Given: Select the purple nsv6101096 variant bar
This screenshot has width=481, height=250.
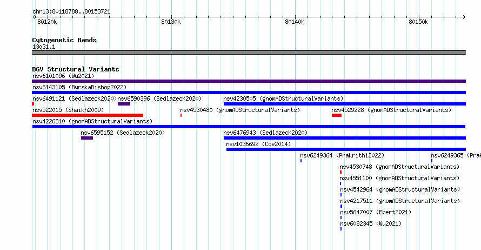Looking at the screenshot, I should tap(249, 81).
